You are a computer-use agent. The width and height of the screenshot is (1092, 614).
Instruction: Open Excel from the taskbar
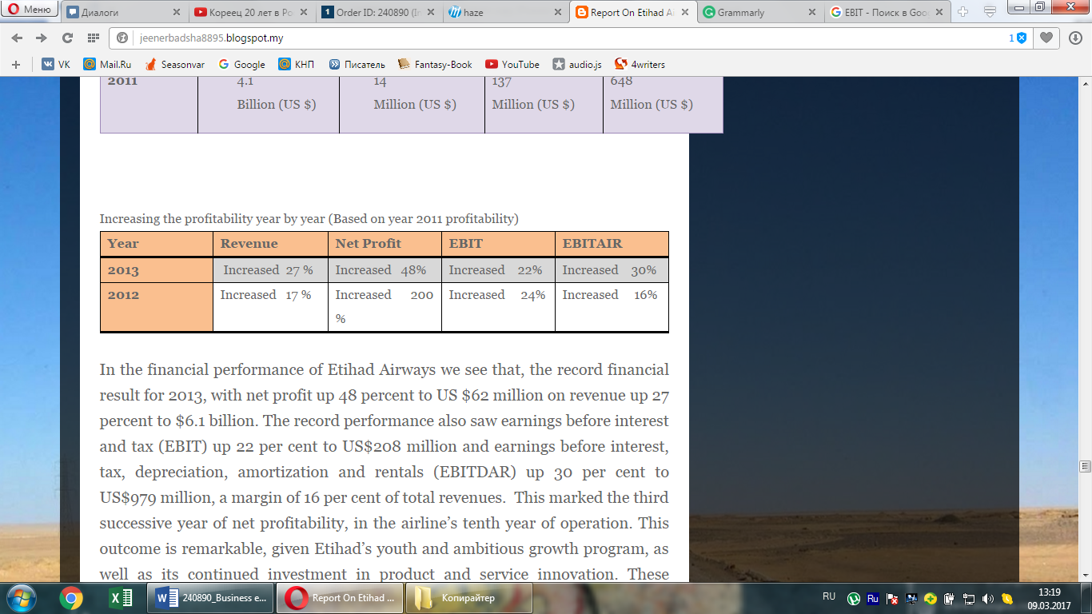pyautogui.click(x=120, y=598)
